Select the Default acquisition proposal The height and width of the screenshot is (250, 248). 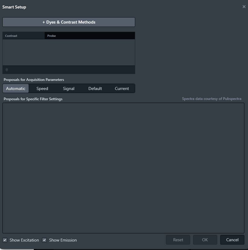coord(95,88)
